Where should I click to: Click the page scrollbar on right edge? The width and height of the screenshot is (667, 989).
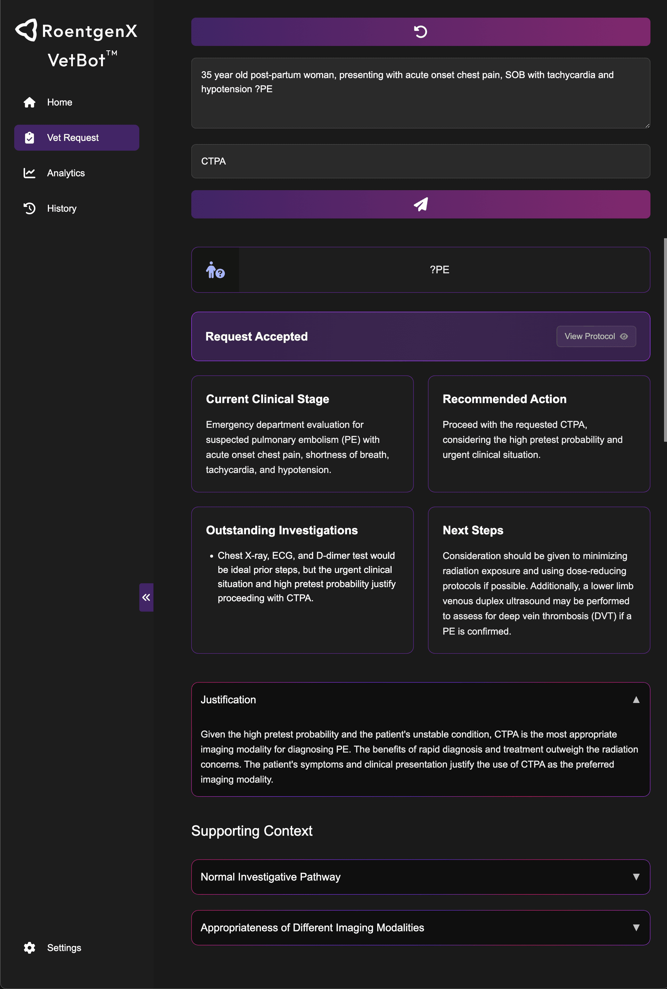tap(665, 340)
